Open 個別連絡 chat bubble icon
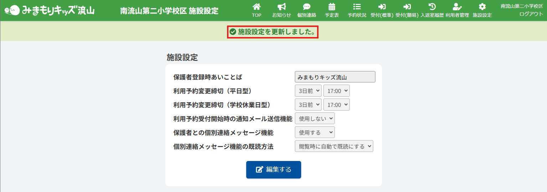Screen dimensions: 547x192 [x=306, y=7]
